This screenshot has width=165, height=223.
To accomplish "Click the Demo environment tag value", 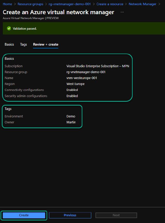I will [x=71, y=116].
